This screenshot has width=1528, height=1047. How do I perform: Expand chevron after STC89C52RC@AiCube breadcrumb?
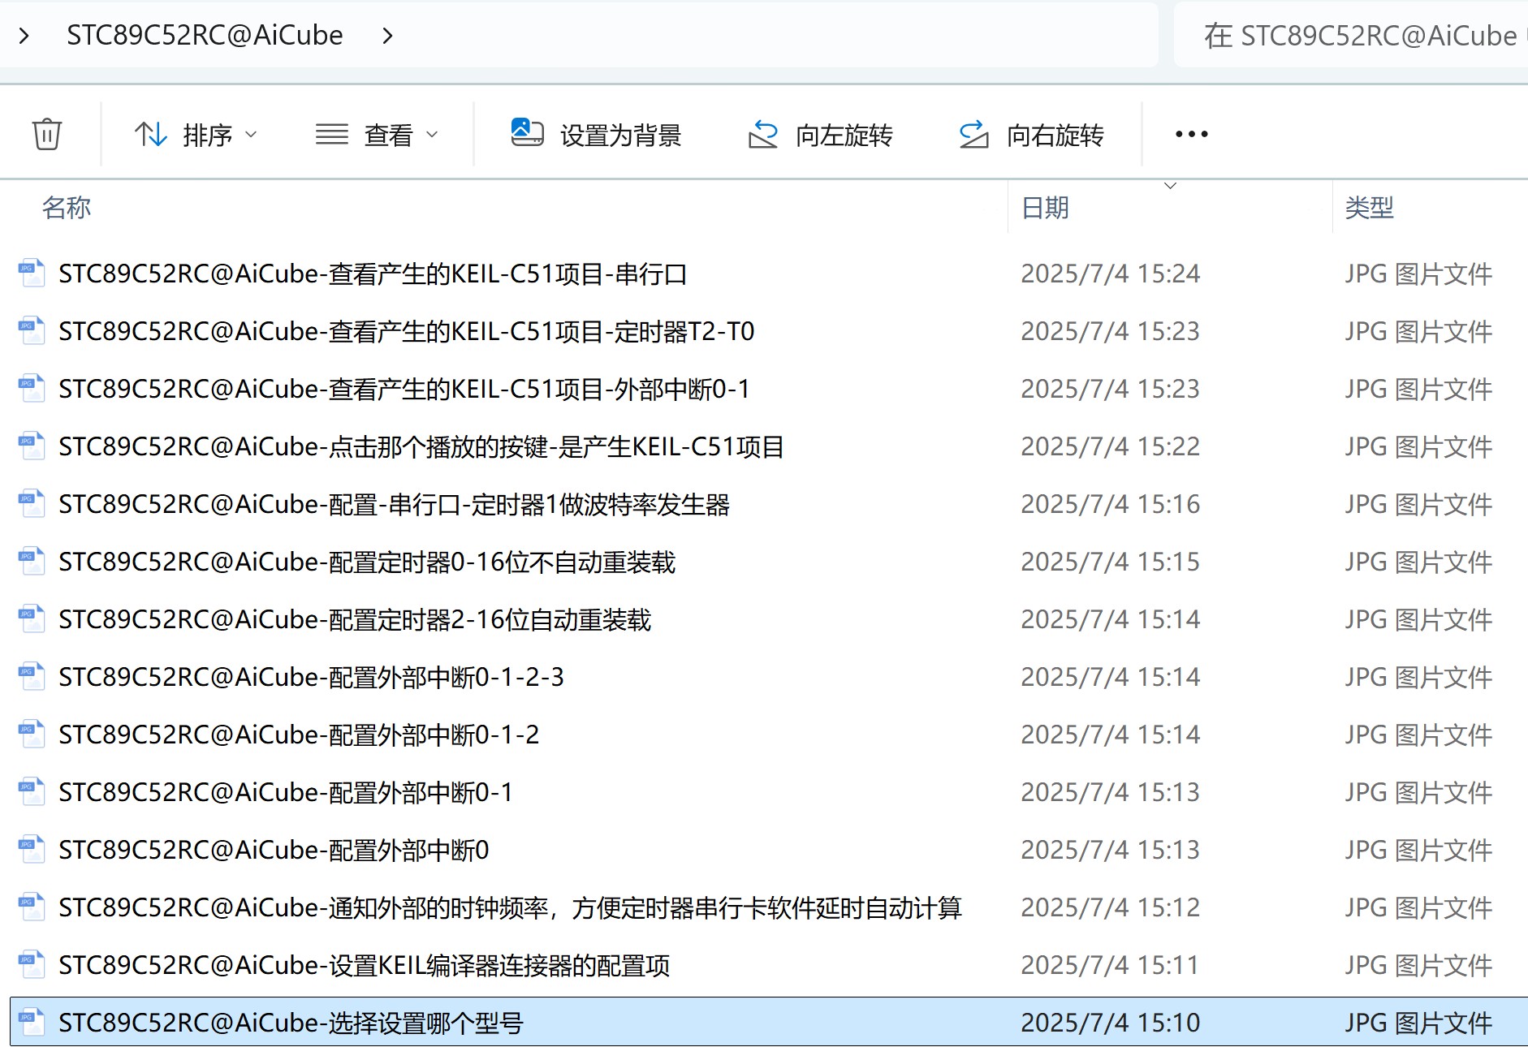pos(387,36)
